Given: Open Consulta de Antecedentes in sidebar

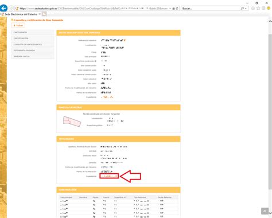Looking at the screenshot, I should (x=33, y=44).
